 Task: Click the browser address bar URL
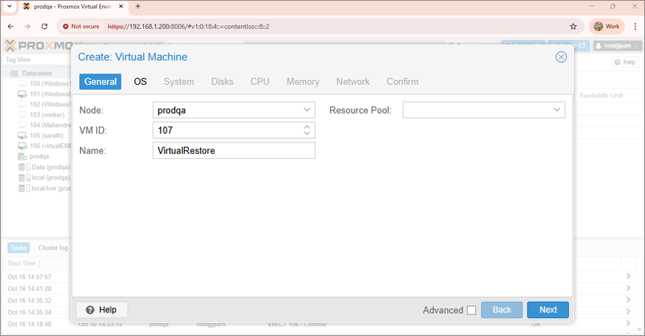188,26
